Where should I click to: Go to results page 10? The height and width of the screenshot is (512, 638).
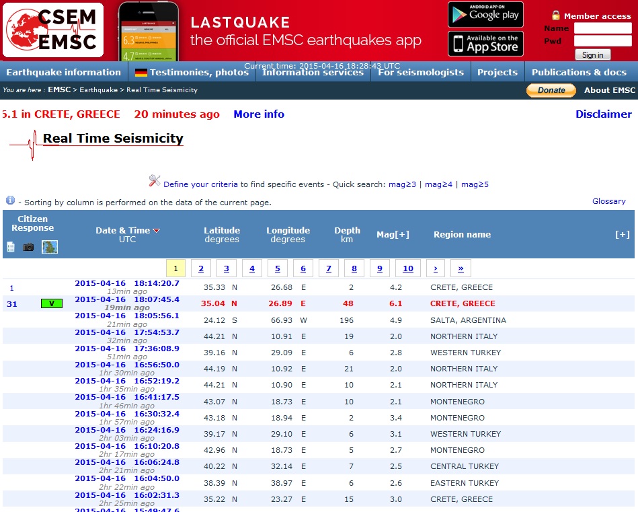[408, 268]
